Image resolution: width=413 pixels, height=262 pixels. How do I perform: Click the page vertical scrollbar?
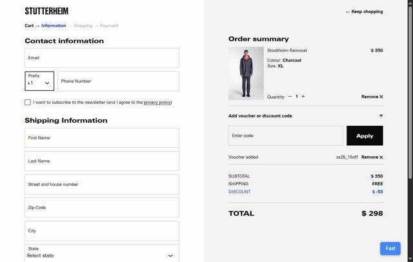click(410, 90)
